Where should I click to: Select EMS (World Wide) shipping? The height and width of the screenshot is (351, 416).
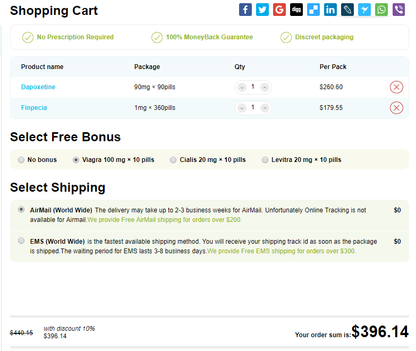coord(21,241)
